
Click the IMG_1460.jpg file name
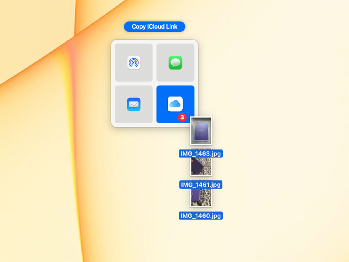coord(201,216)
